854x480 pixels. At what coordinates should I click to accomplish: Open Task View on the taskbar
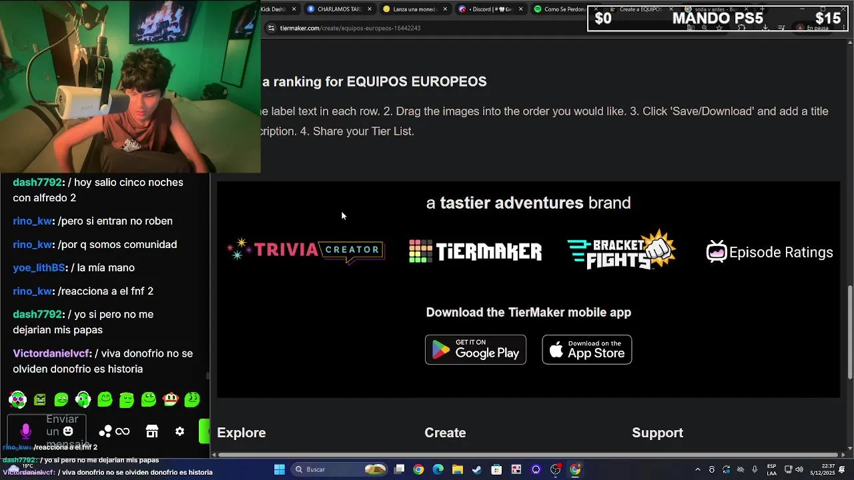pos(399,469)
